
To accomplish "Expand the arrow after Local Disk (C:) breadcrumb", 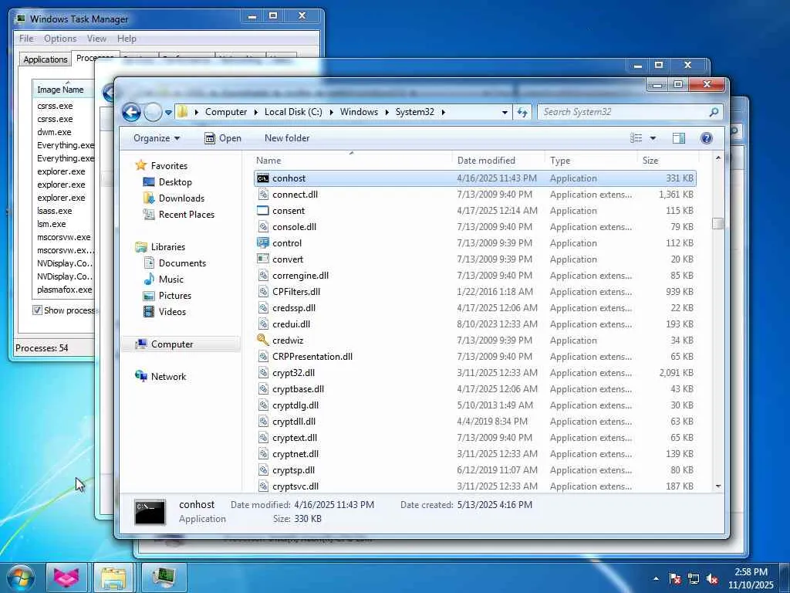I will coord(331,112).
